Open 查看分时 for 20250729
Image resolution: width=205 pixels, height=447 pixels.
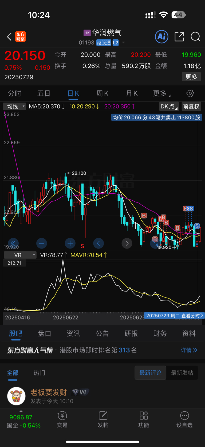174,316
